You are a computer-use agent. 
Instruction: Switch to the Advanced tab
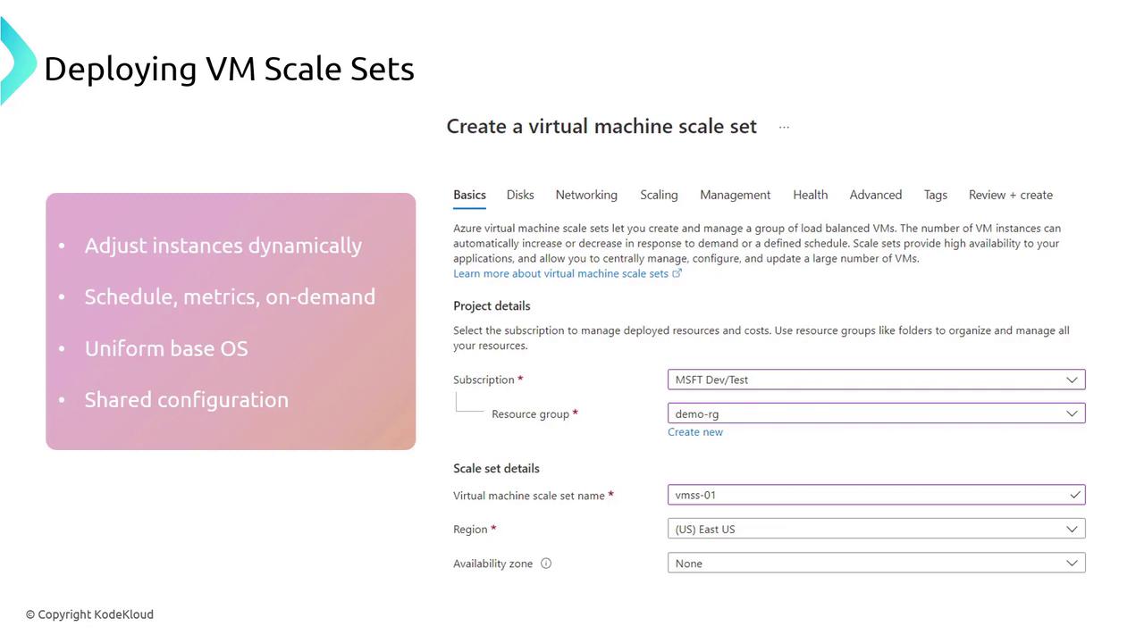click(875, 195)
